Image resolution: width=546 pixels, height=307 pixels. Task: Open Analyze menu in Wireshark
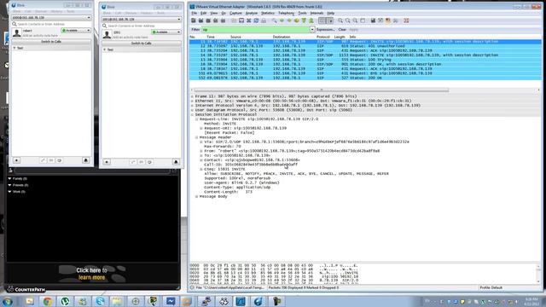pyautogui.click(x=252, y=14)
